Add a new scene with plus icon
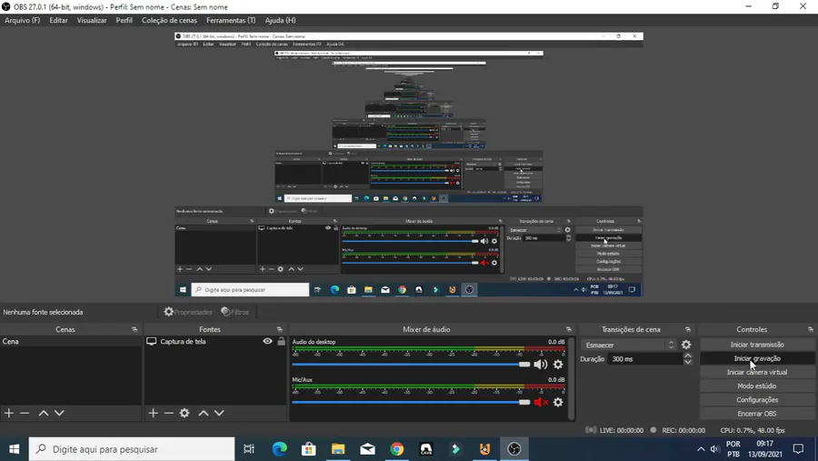This screenshot has width=818, height=461. 9,413
